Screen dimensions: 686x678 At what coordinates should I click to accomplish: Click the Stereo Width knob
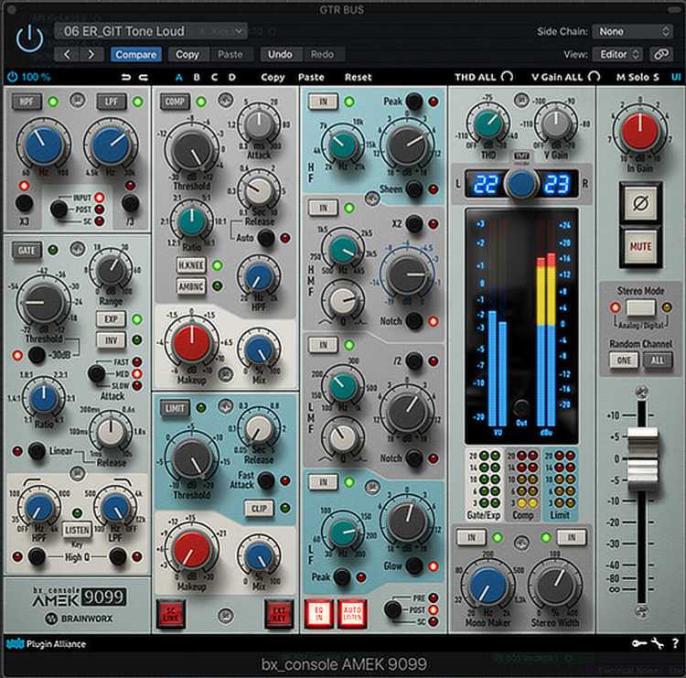pyautogui.click(x=555, y=586)
